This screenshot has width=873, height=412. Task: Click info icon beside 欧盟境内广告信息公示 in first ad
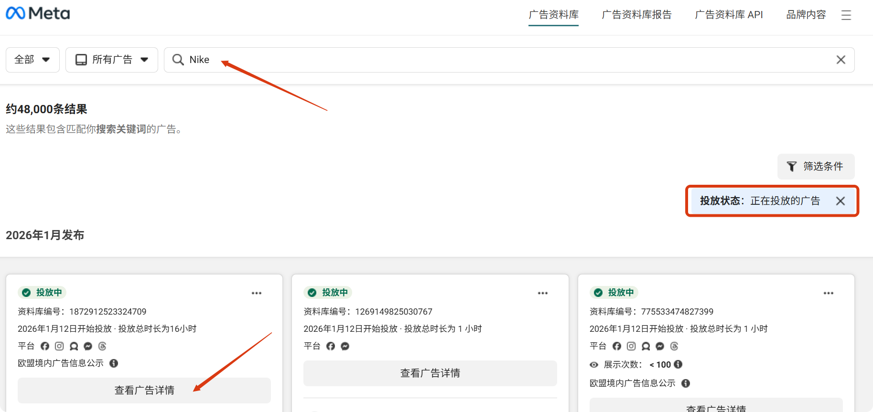click(x=114, y=363)
